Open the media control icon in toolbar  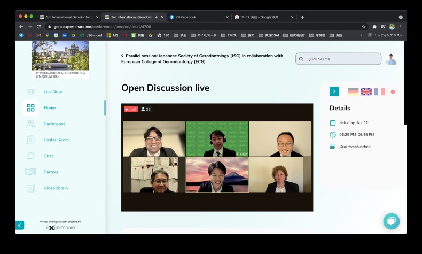(383, 27)
